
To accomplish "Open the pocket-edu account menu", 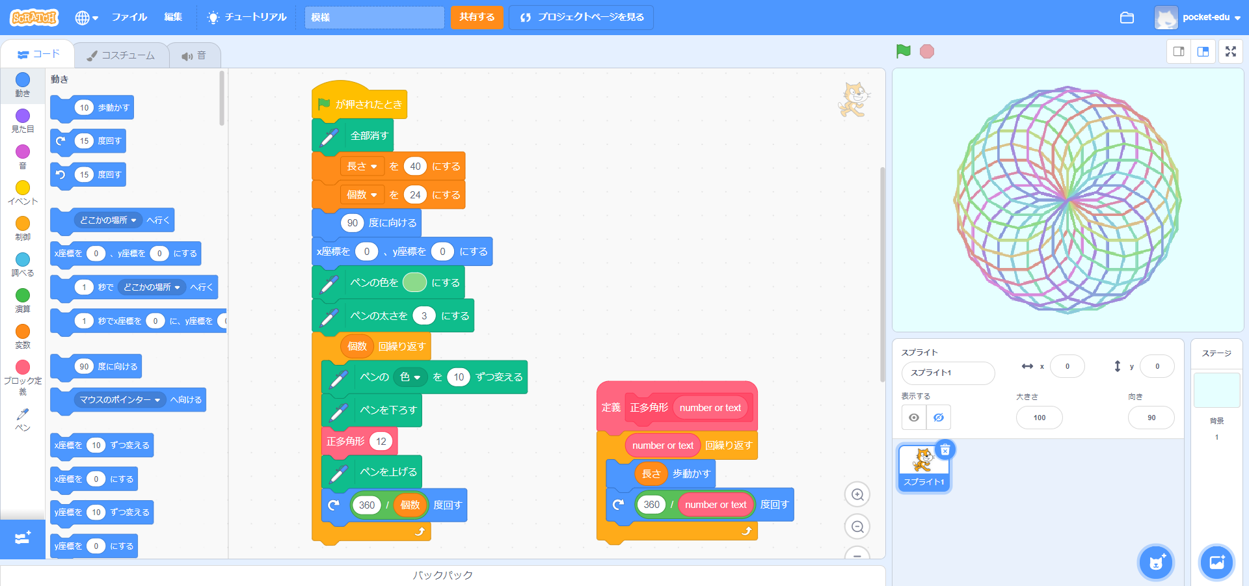I will tap(1198, 18).
